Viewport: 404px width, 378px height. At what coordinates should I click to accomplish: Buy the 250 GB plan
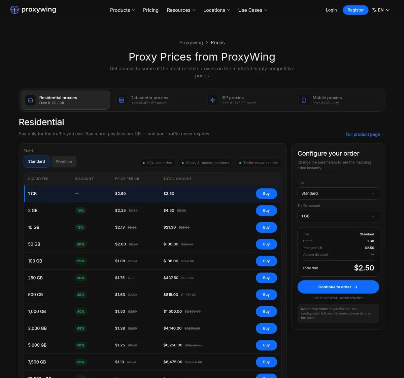(x=266, y=278)
